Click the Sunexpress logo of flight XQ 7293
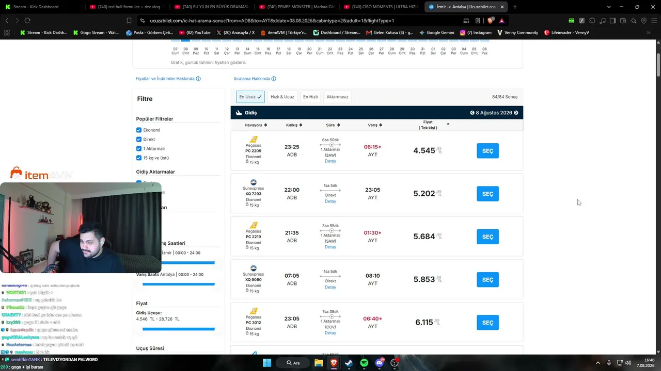Image resolution: width=661 pixels, height=371 pixels. [254, 182]
